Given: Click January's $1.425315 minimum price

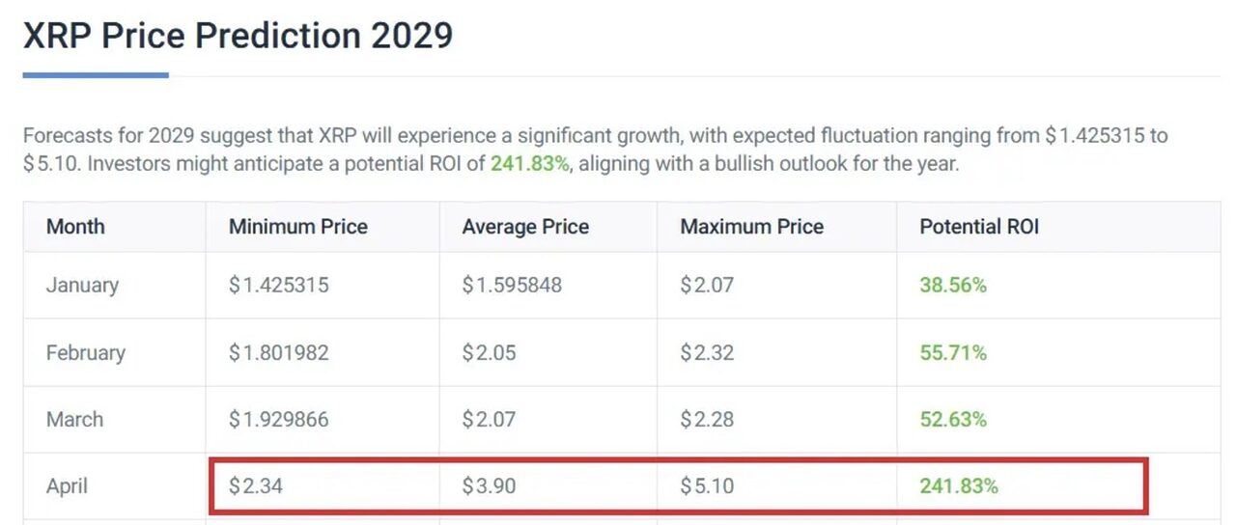Looking at the screenshot, I should [x=279, y=286].
